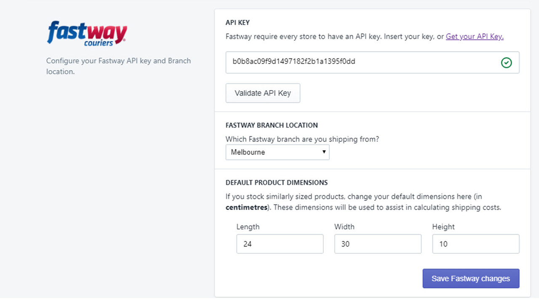This screenshot has width=539, height=303.
Task: Click the FASTWAY BRANCH LOCATION heading
Action: pyautogui.click(x=272, y=125)
